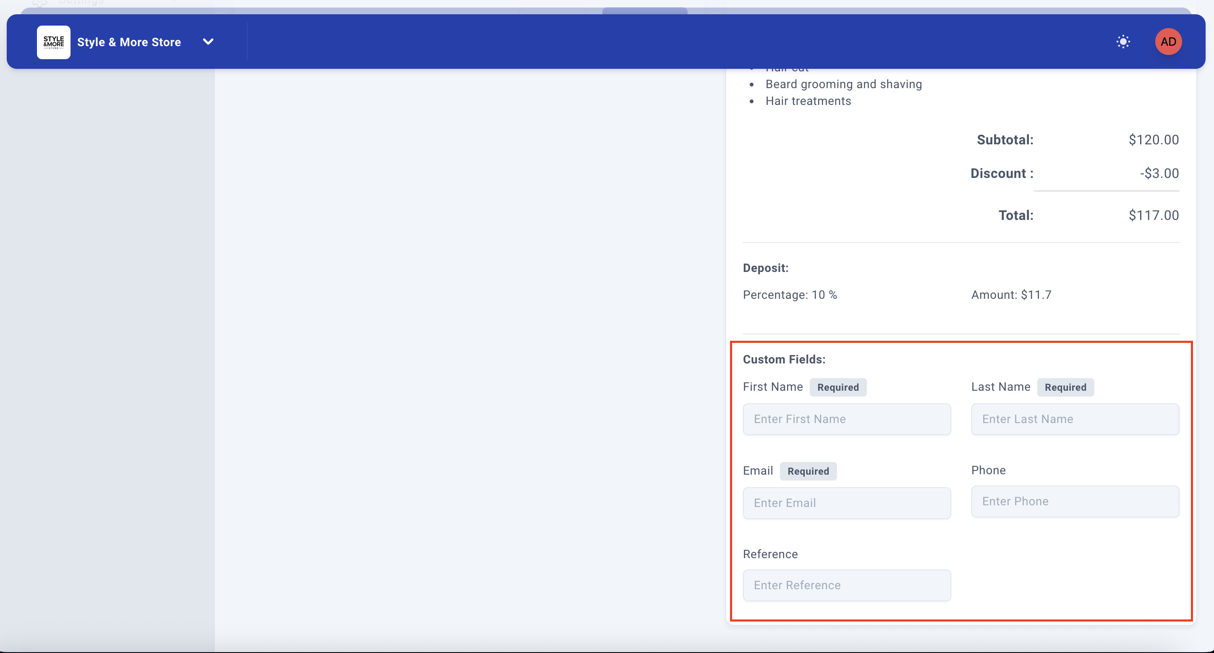This screenshot has width=1214, height=653.
Task: Click into the Enter Email field
Action: 846,503
